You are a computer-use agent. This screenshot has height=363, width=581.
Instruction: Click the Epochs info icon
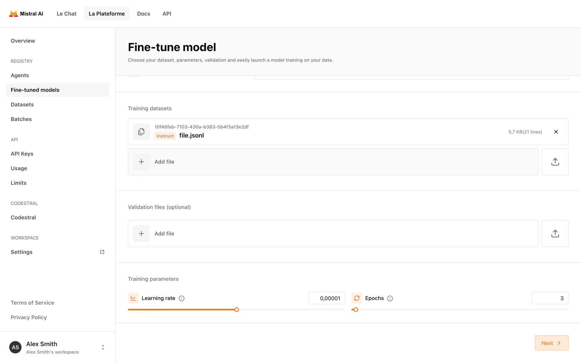pyautogui.click(x=390, y=298)
